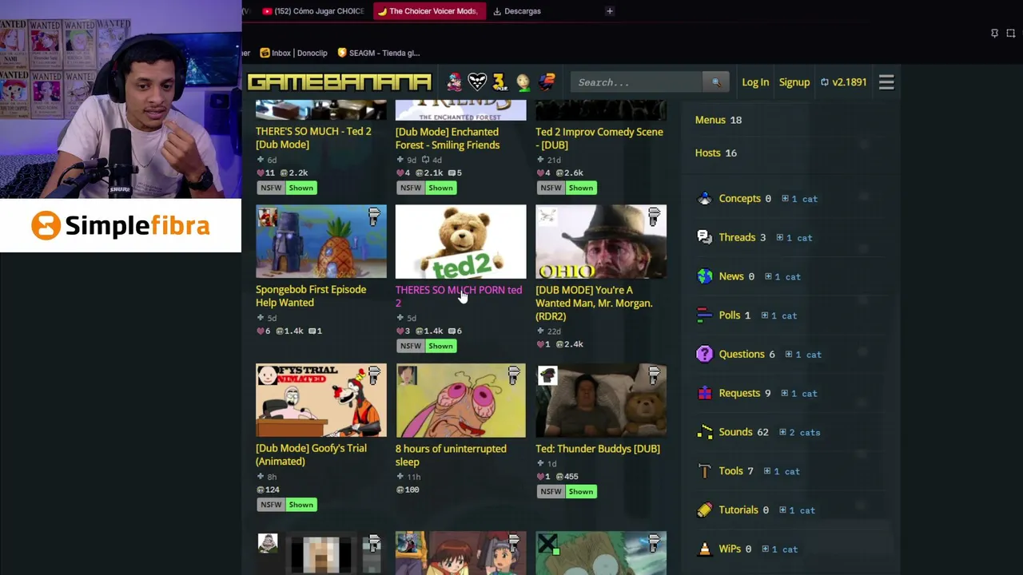Open the Friday Night Funkin game icon in header
This screenshot has height=575, width=1023.
pos(455,81)
